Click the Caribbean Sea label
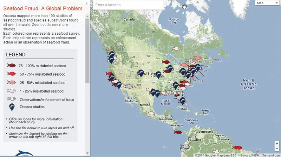281x157 pixels. 191,121
